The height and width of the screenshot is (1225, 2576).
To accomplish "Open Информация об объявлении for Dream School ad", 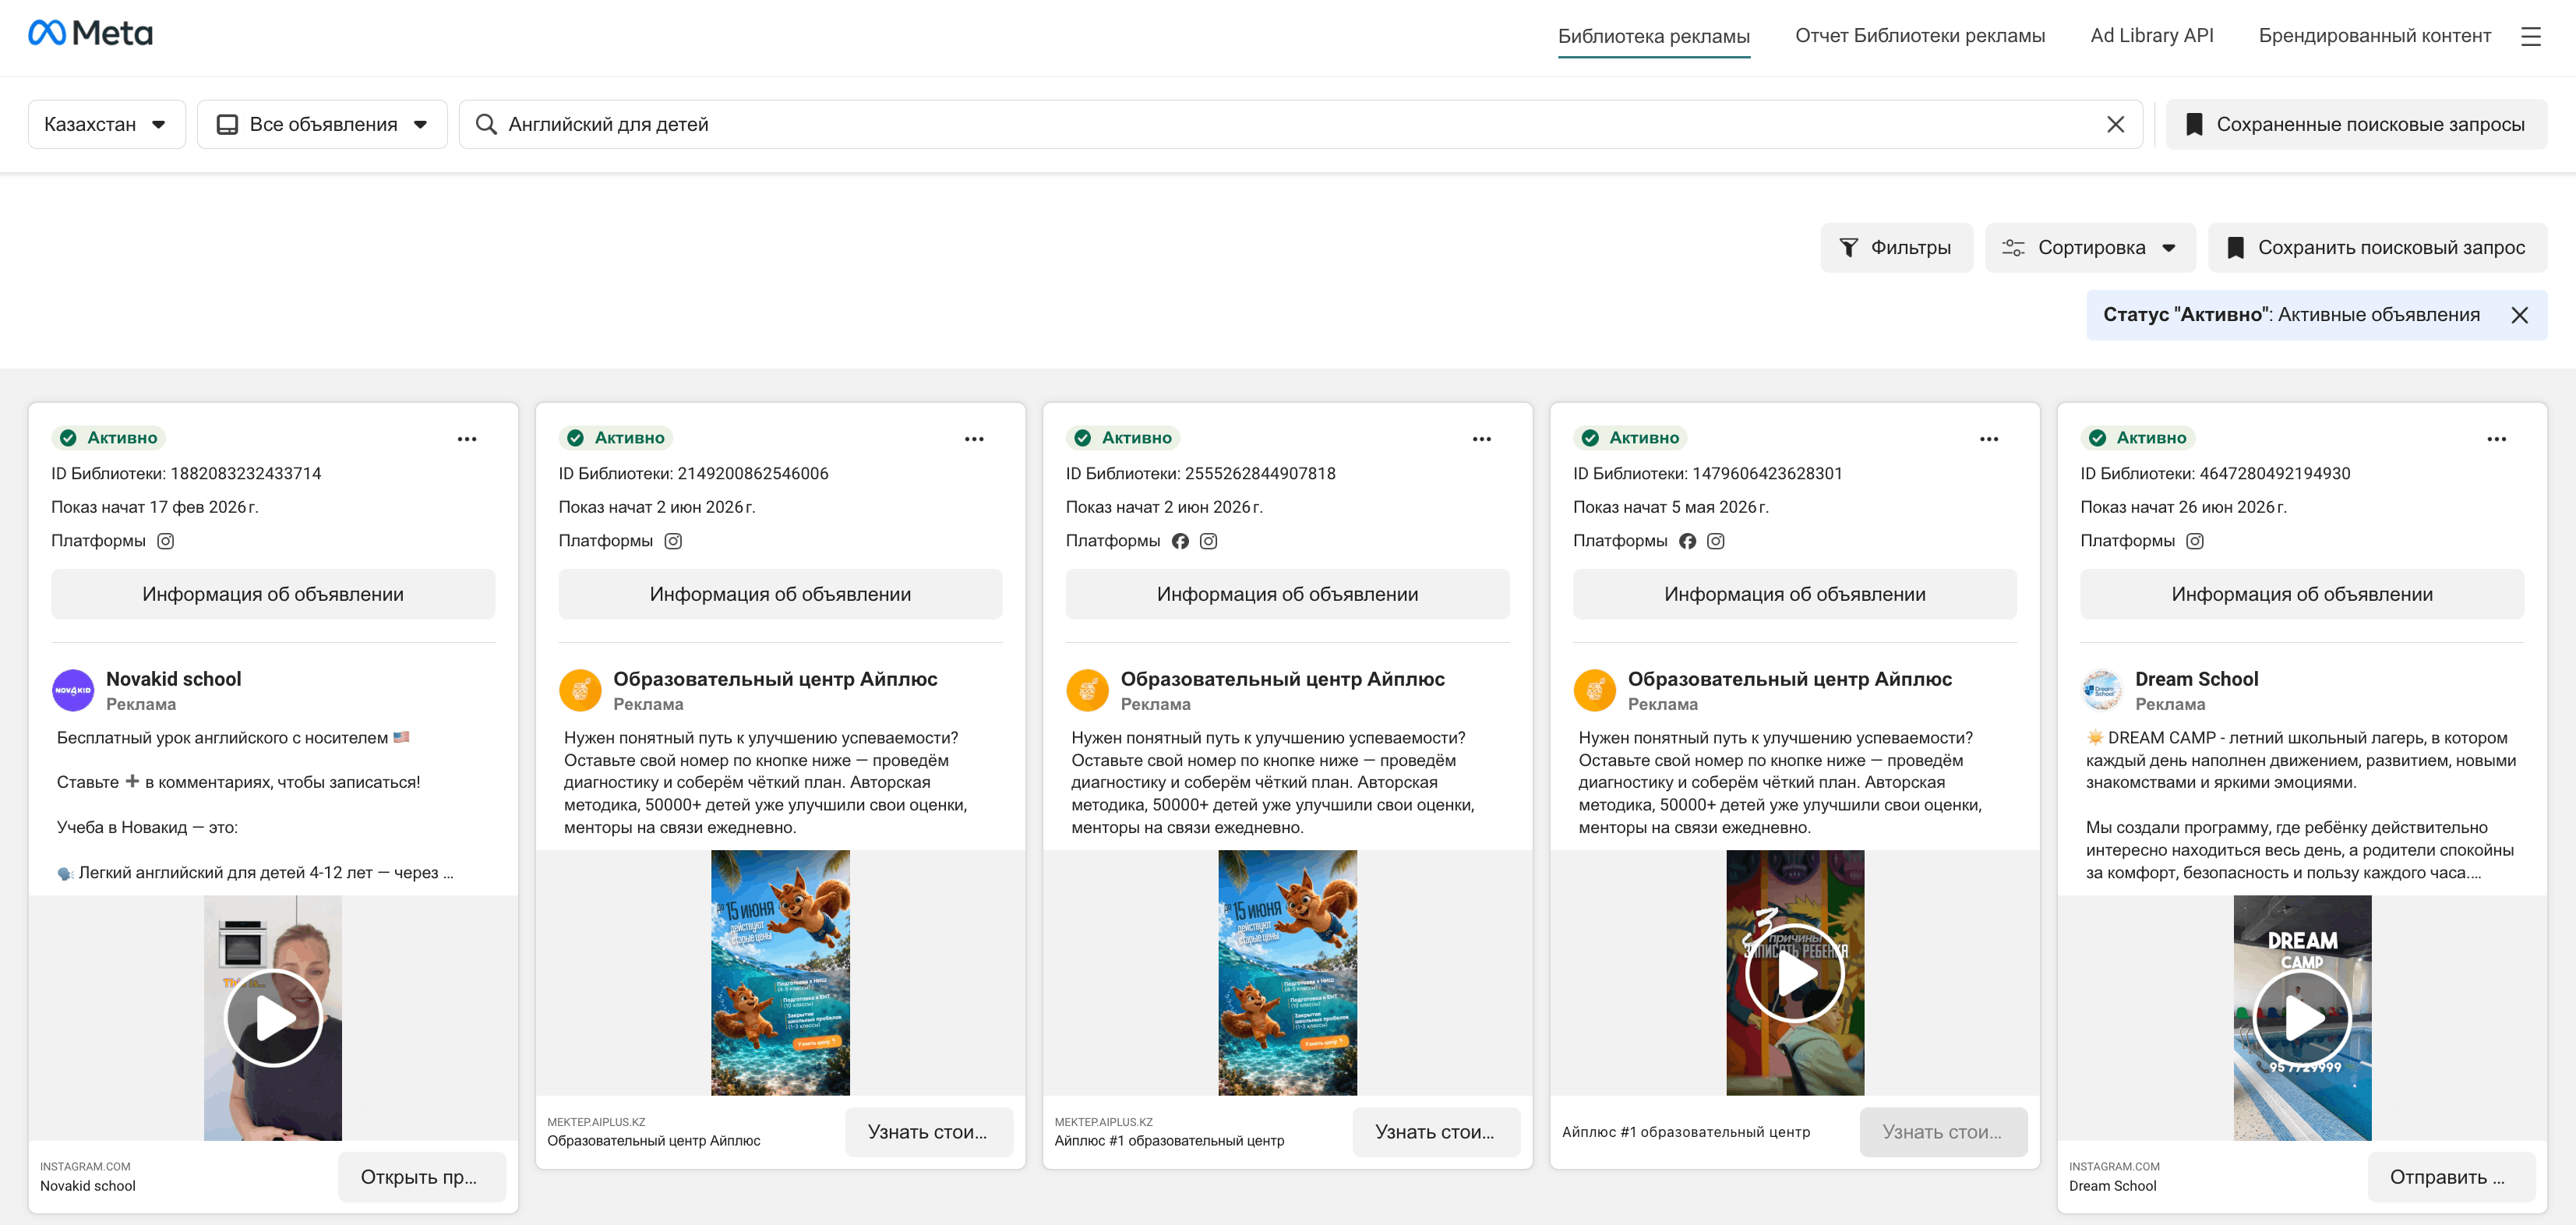I will coord(2302,594).
